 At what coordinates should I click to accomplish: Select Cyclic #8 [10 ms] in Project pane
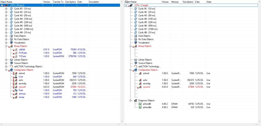point(22,32)
